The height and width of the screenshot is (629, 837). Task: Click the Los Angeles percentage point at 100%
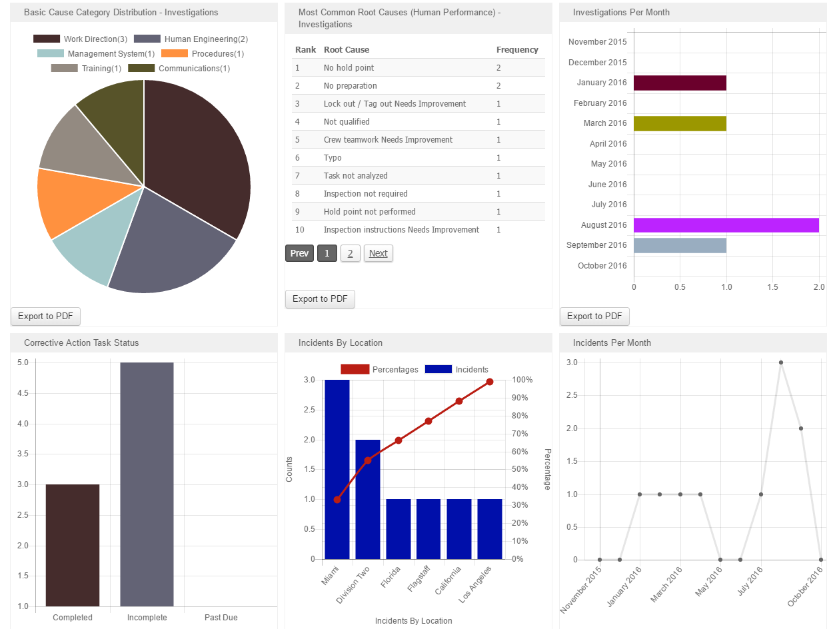[x=489, y=382]
